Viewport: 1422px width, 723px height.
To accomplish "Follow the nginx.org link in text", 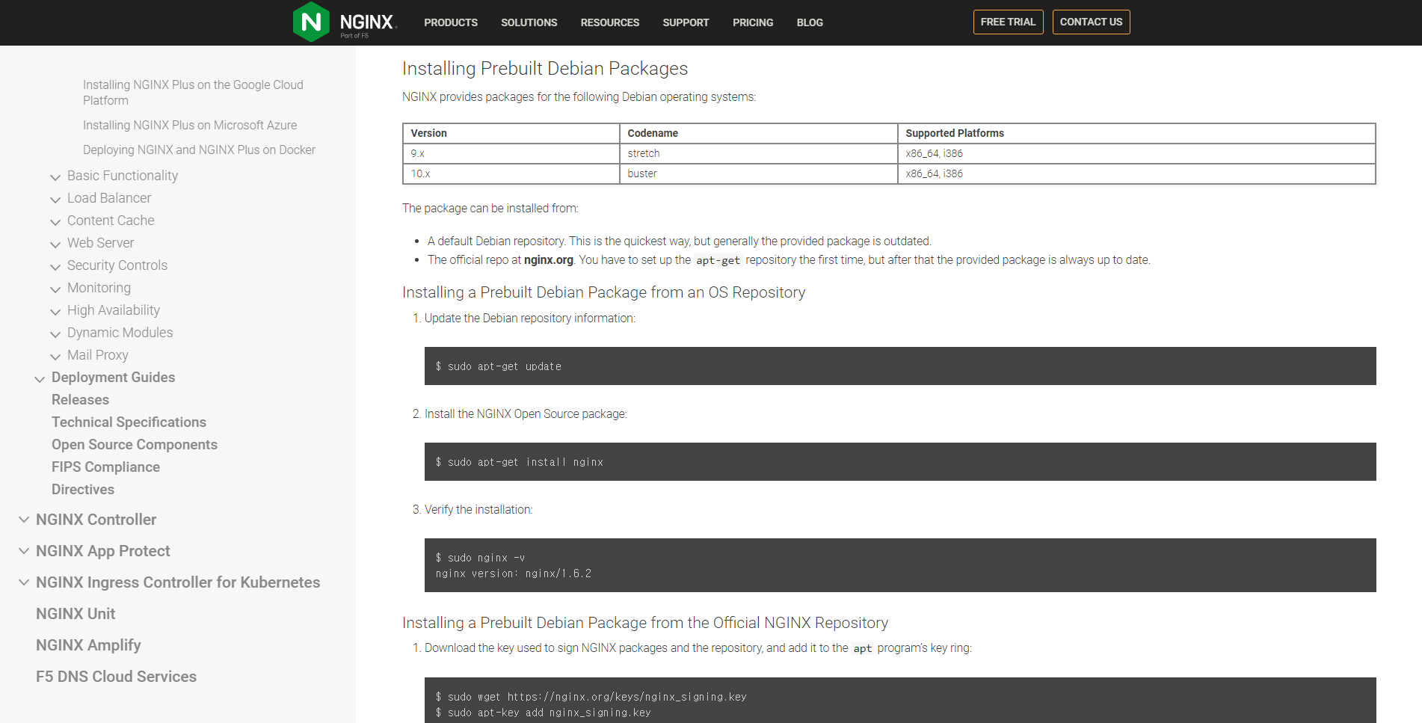I will pos(548,260).
